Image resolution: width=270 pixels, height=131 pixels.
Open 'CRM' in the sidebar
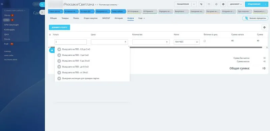(6, 20)
